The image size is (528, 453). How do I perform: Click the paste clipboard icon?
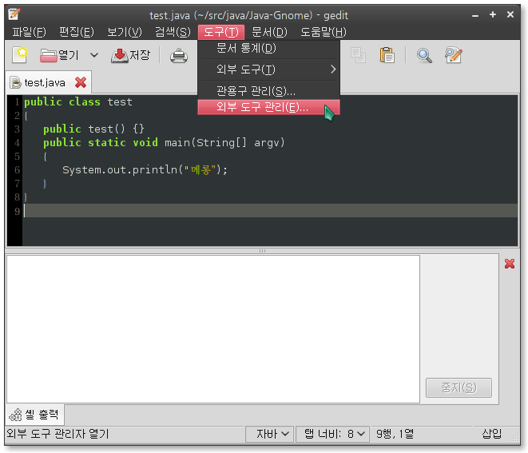click(x=387, y=55)
